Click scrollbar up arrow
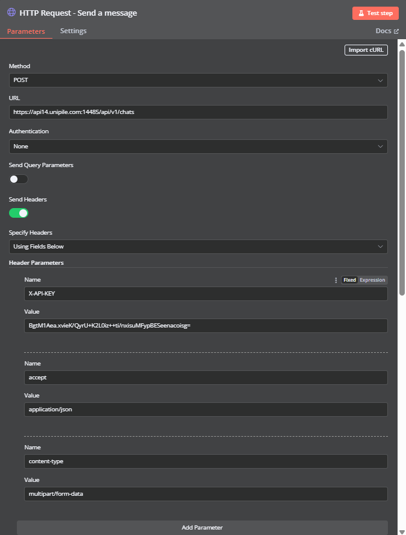This screenshot has width=406, height=535. 402,45
